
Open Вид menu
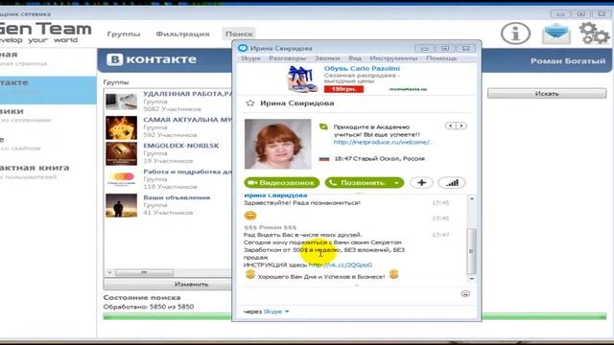(x=355, y=58)
